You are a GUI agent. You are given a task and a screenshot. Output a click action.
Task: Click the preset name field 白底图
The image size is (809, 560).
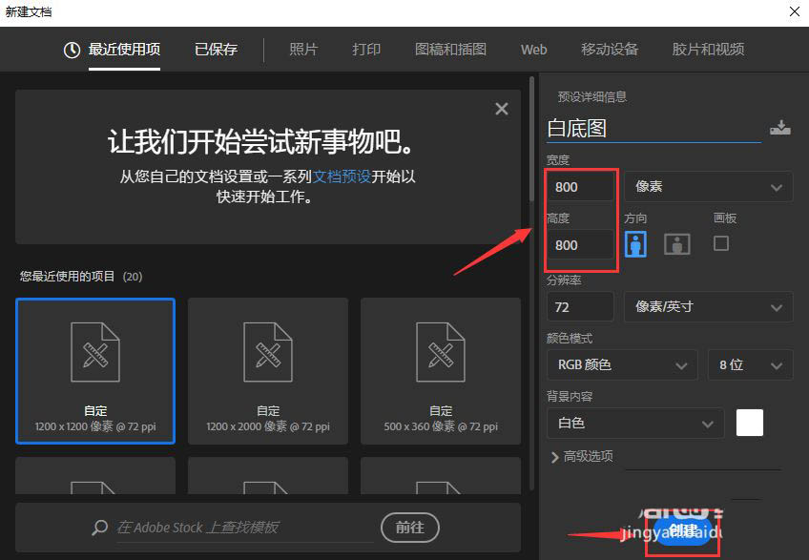pyautogui.click(x=653, y=129)
